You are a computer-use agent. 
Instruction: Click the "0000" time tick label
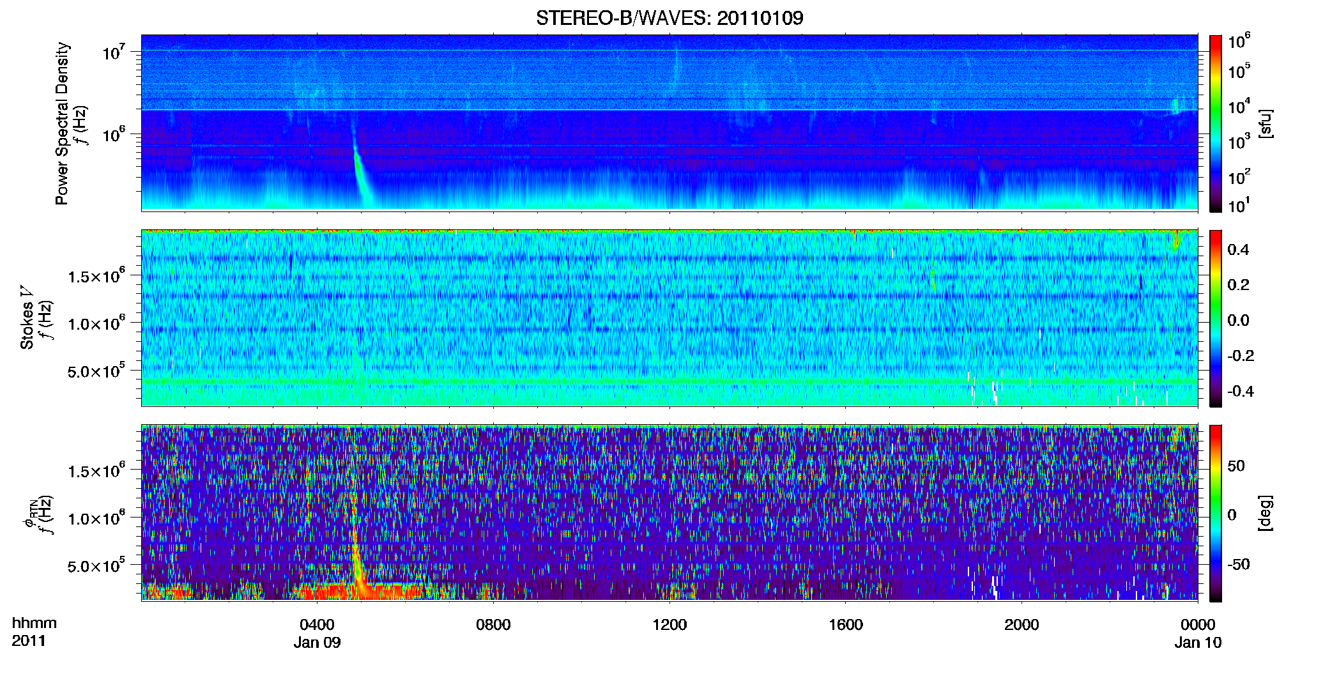[1198, 624]
